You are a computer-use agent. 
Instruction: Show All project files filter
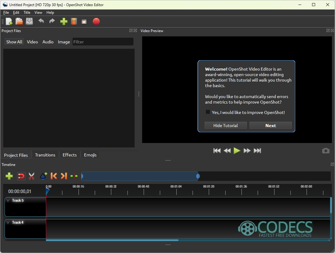14,42
